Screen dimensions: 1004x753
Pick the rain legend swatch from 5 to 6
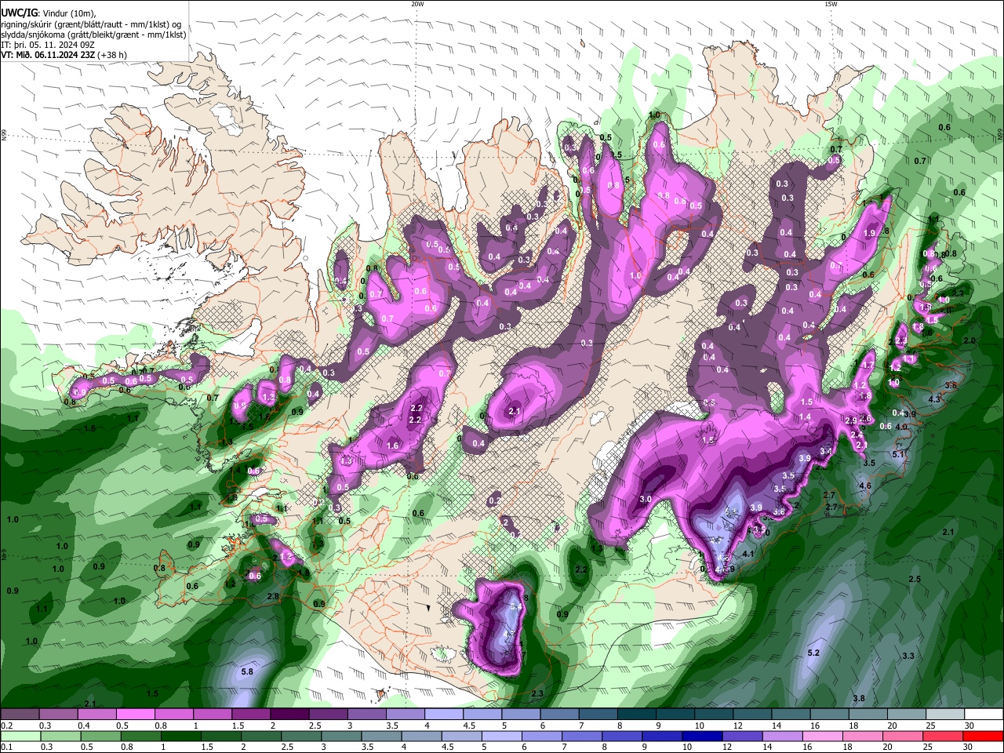pyautogui.click(x=502, y=737)
